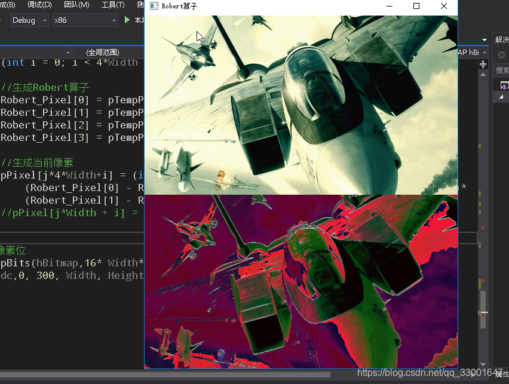This screenshot has height=384, width=509.
Task: Open the 调试(D) debug menu
Action: point(39,5)
